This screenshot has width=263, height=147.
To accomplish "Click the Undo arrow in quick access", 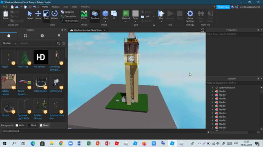I will [x=35, y=7].
